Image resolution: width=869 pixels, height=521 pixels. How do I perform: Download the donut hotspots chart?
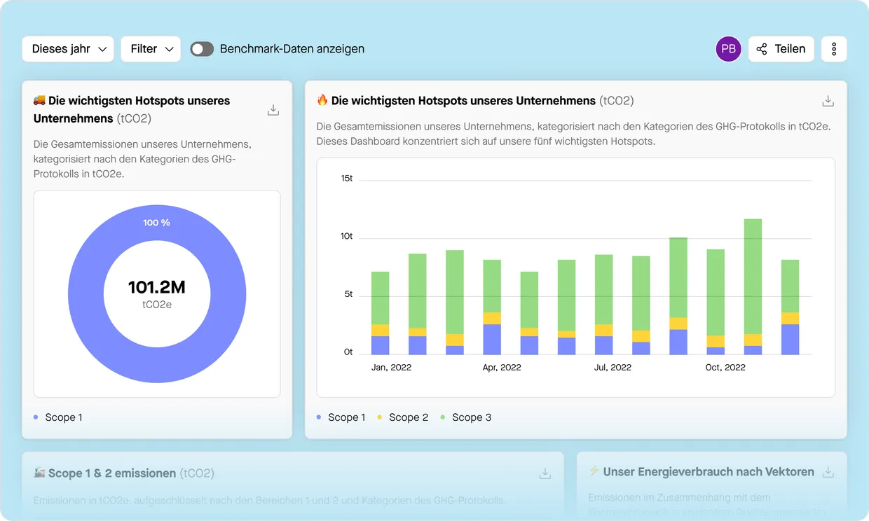[x=273, y=110]
